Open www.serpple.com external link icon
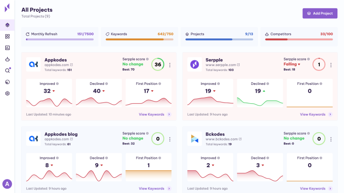 [239, 65]
